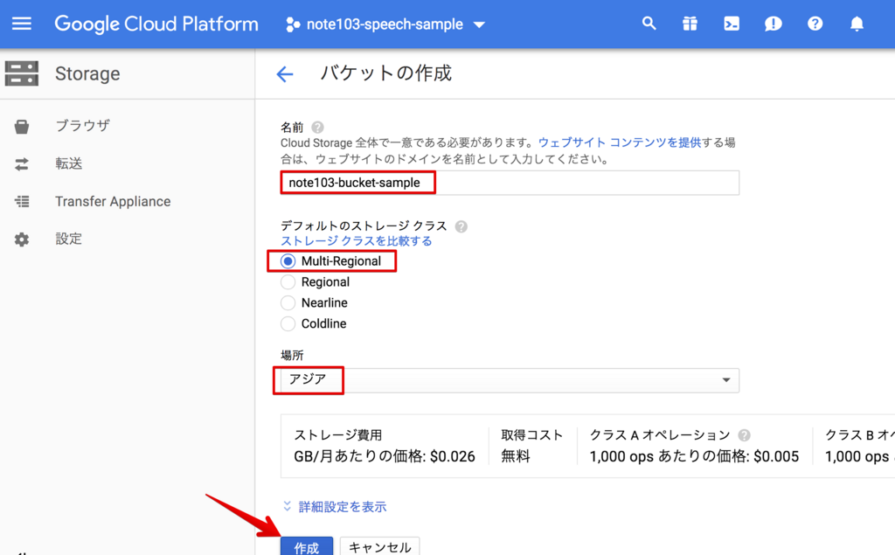
Task: Select the Nearline radio button
Action: [x=288, y=302]
